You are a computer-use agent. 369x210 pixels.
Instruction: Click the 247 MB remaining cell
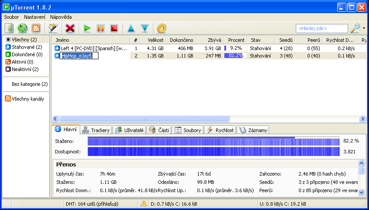(x=213, y=56)
